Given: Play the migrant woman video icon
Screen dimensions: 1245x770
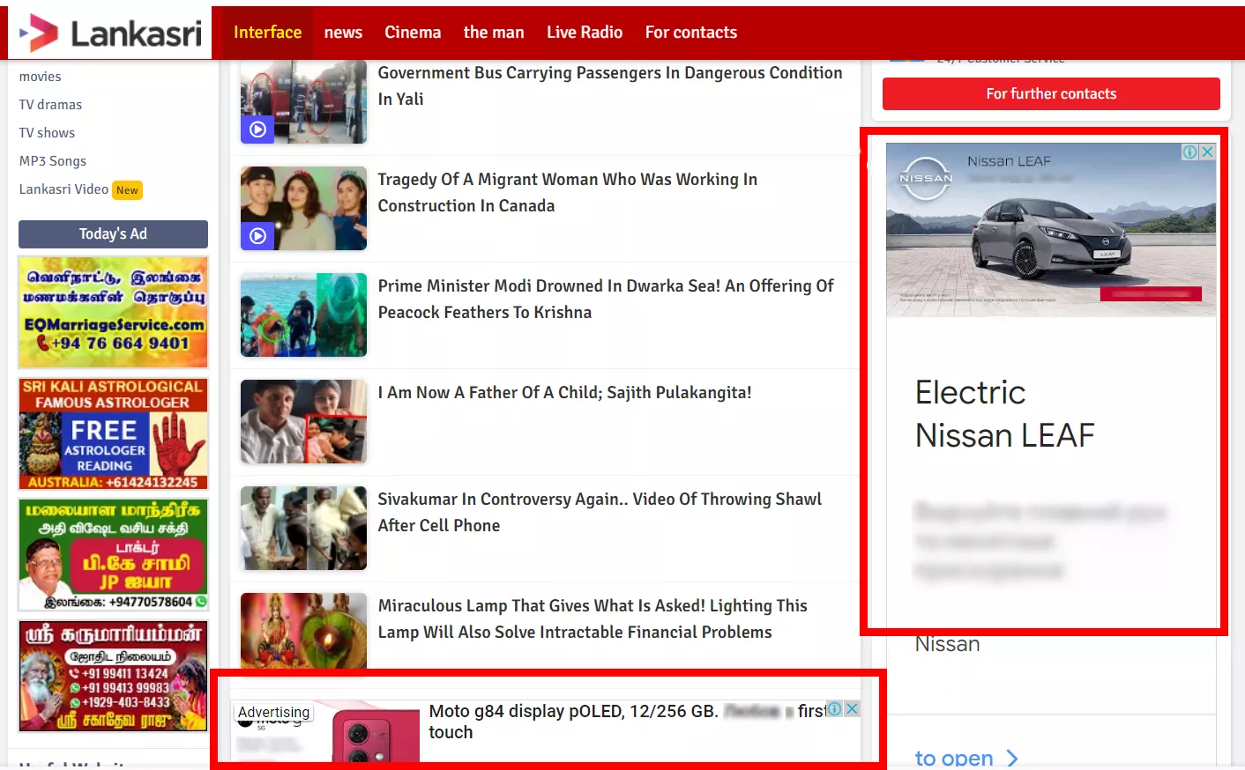Looking at the screenshot, I should [257, 236].
